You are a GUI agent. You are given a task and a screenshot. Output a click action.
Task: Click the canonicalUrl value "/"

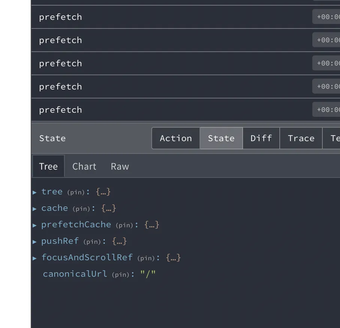[148, 274]
